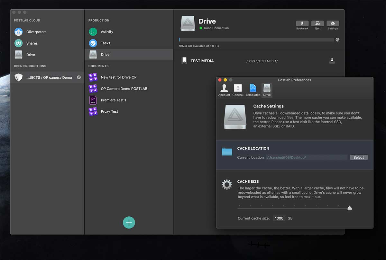Viewport: 386px width, 260px height.
Task: Click the drive storage usage bar
Action: [256, 40]
